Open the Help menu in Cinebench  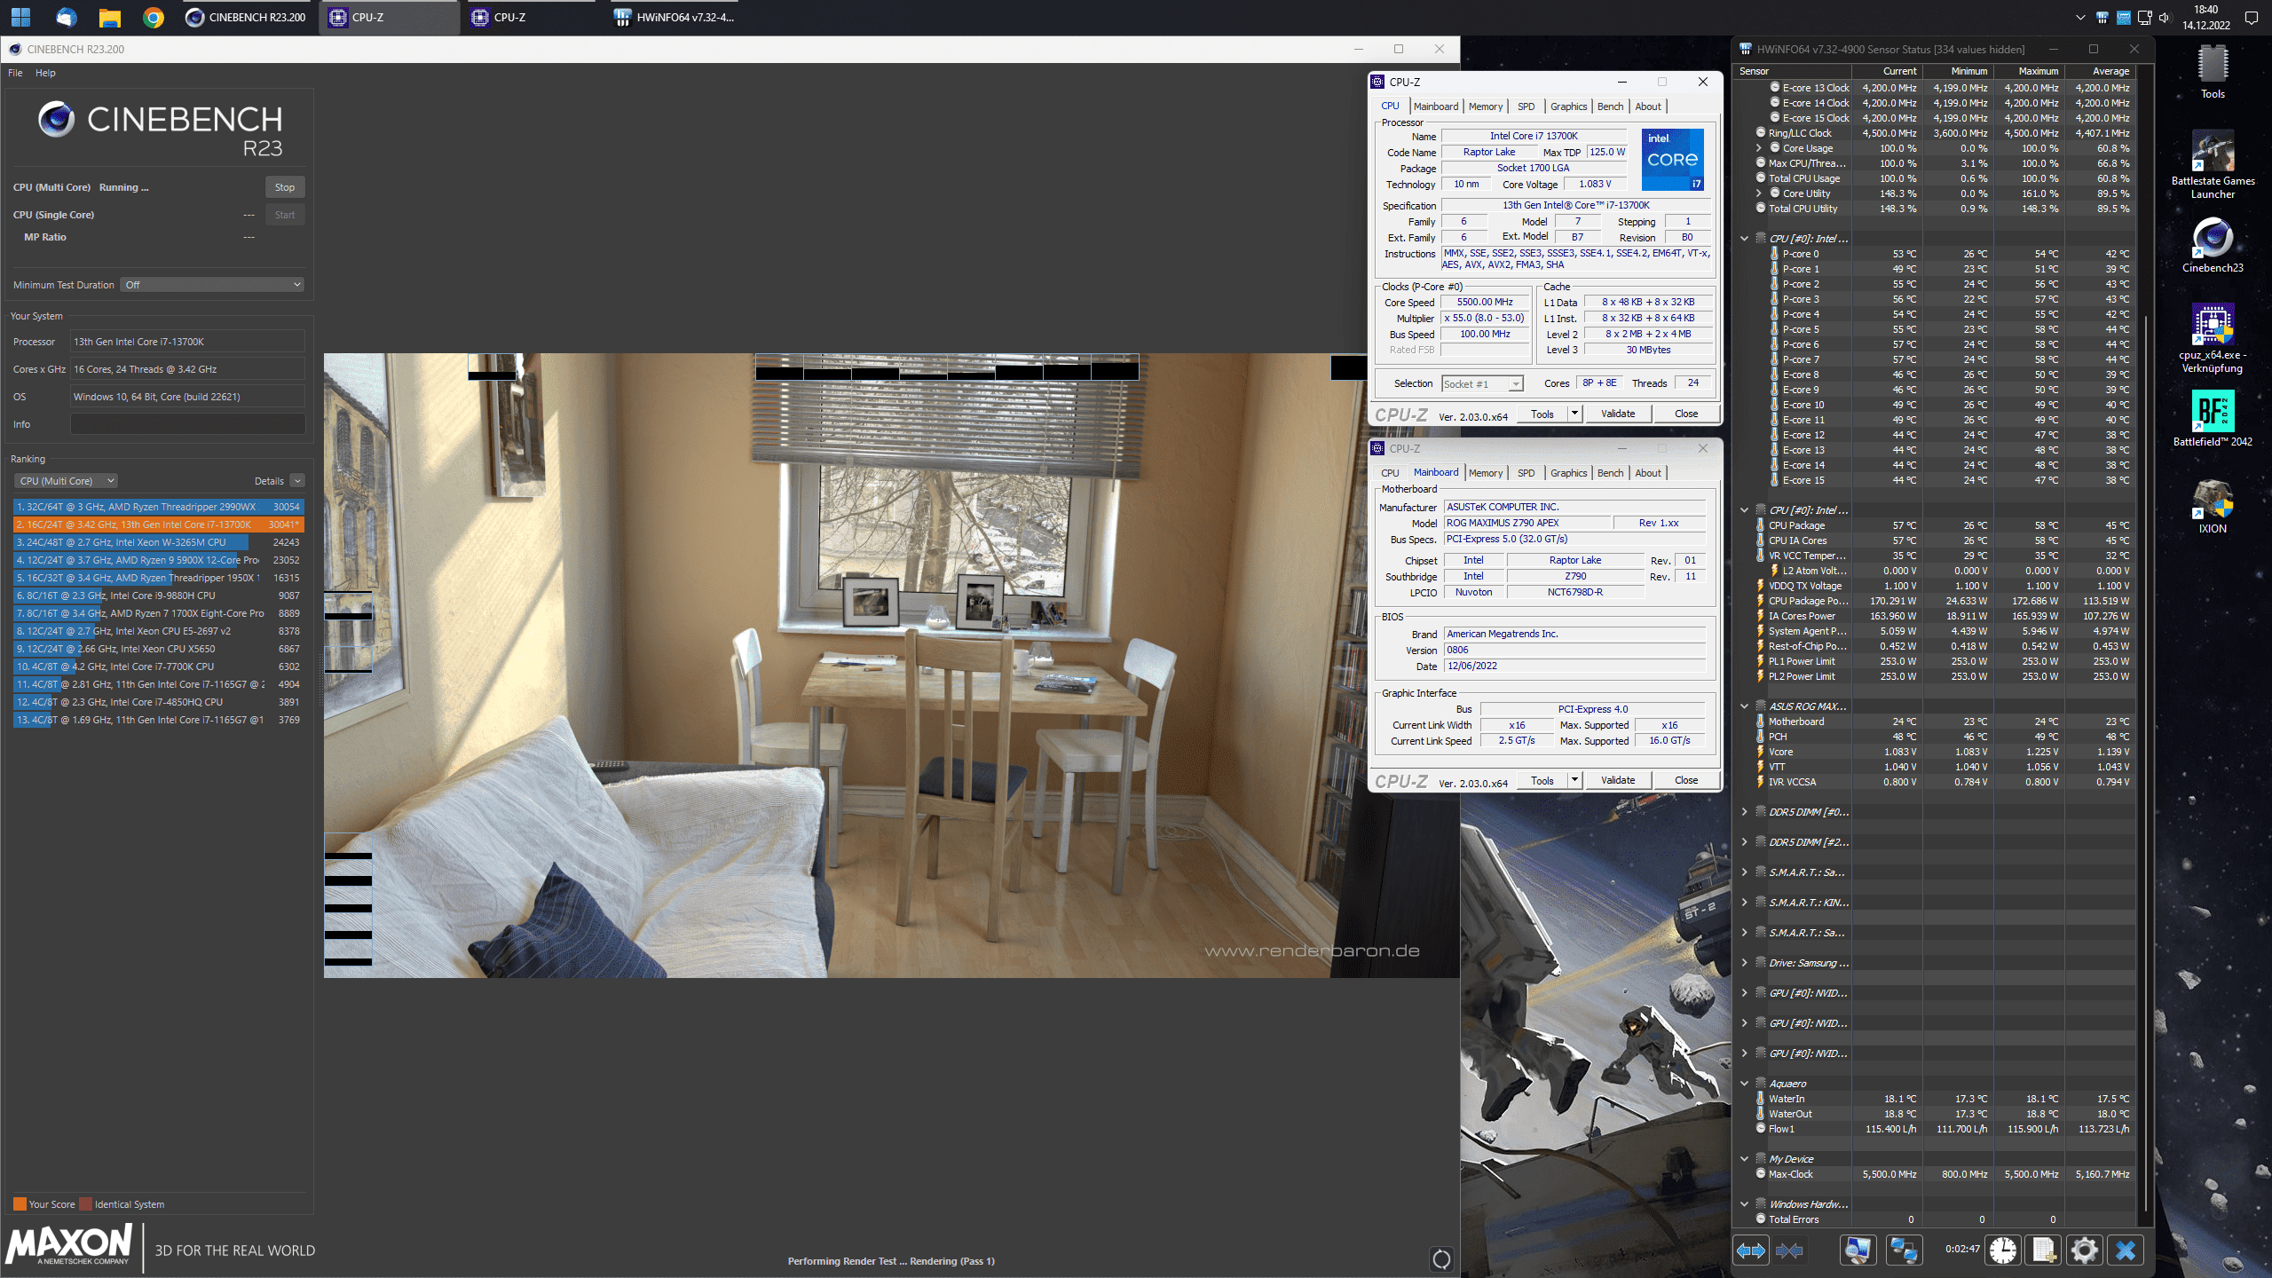(x=45, y=73)
